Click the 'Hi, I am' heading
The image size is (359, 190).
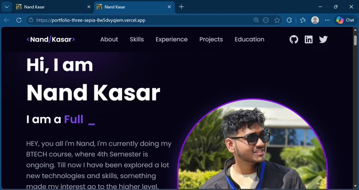point(60,65)
